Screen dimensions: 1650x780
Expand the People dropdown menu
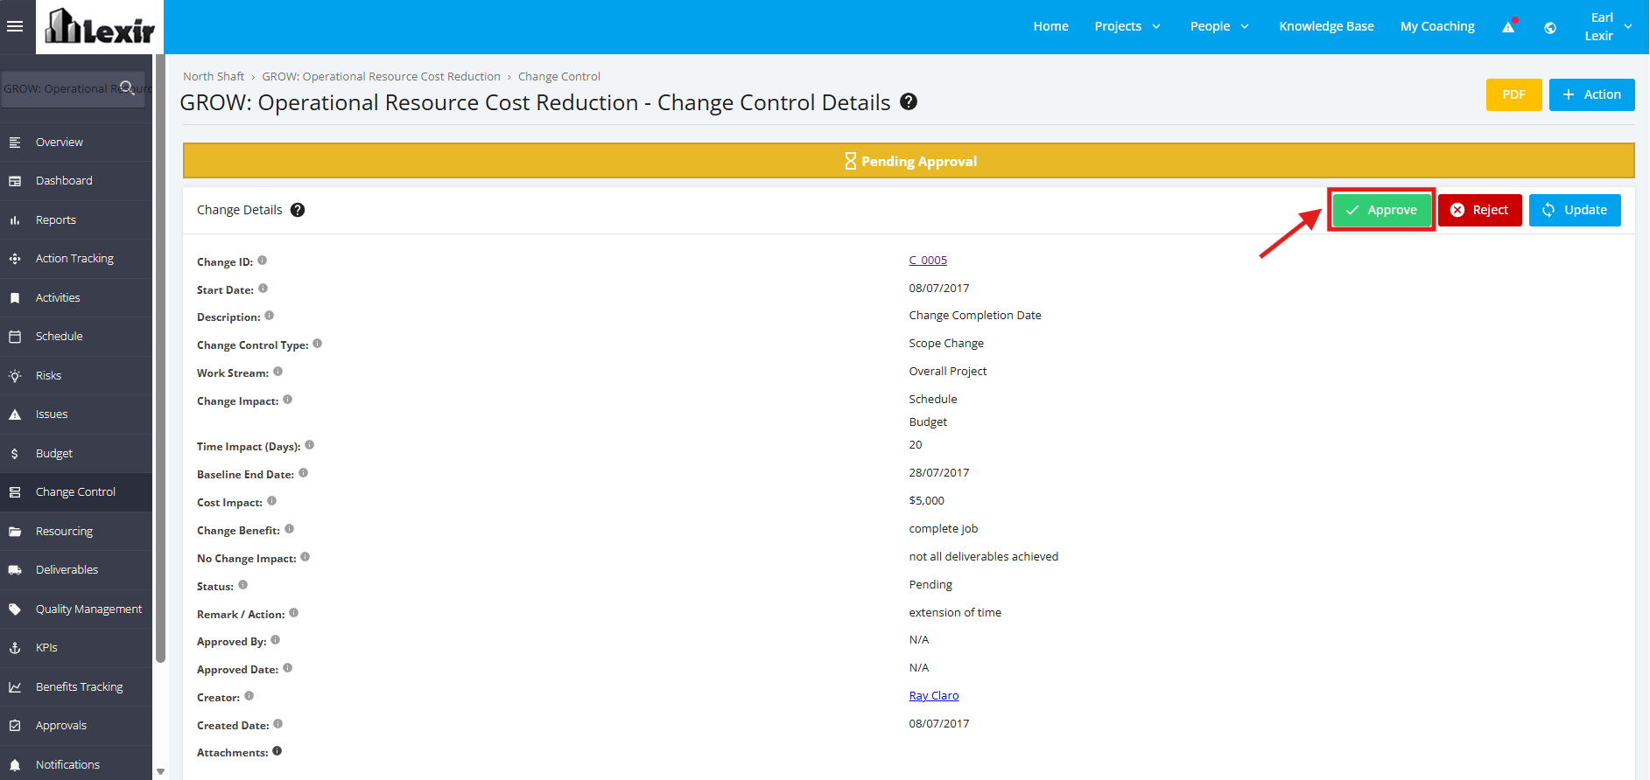1219,26
